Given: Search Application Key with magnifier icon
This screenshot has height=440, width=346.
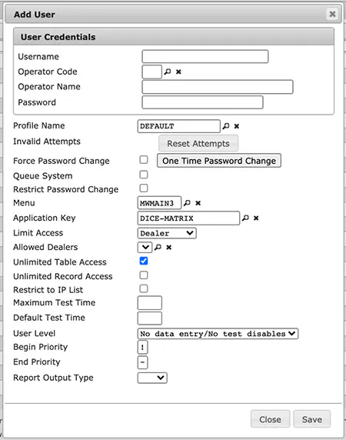Looking at the screenshot, I should click(x=245, y=218).
